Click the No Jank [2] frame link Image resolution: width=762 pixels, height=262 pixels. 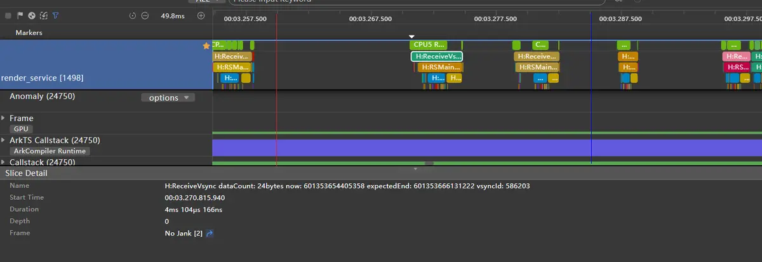184,233
